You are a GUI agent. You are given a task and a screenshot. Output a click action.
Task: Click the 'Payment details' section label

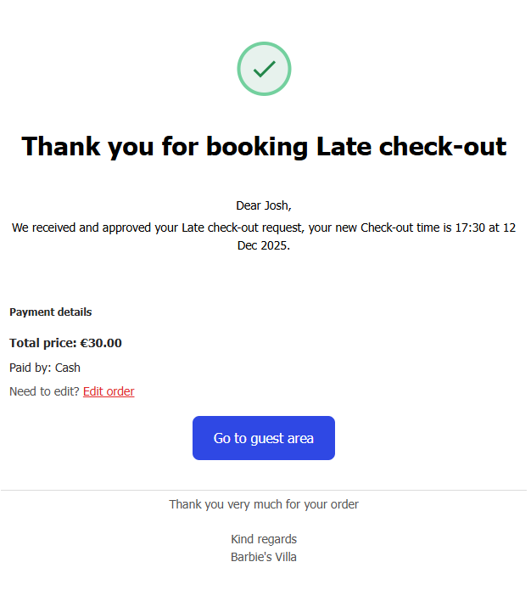(51, 312)
